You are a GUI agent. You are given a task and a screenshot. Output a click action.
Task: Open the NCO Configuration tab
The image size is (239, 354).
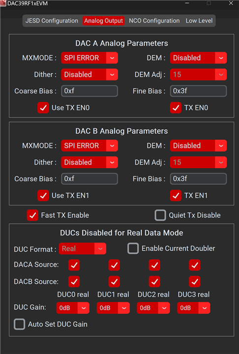(154, 21)
